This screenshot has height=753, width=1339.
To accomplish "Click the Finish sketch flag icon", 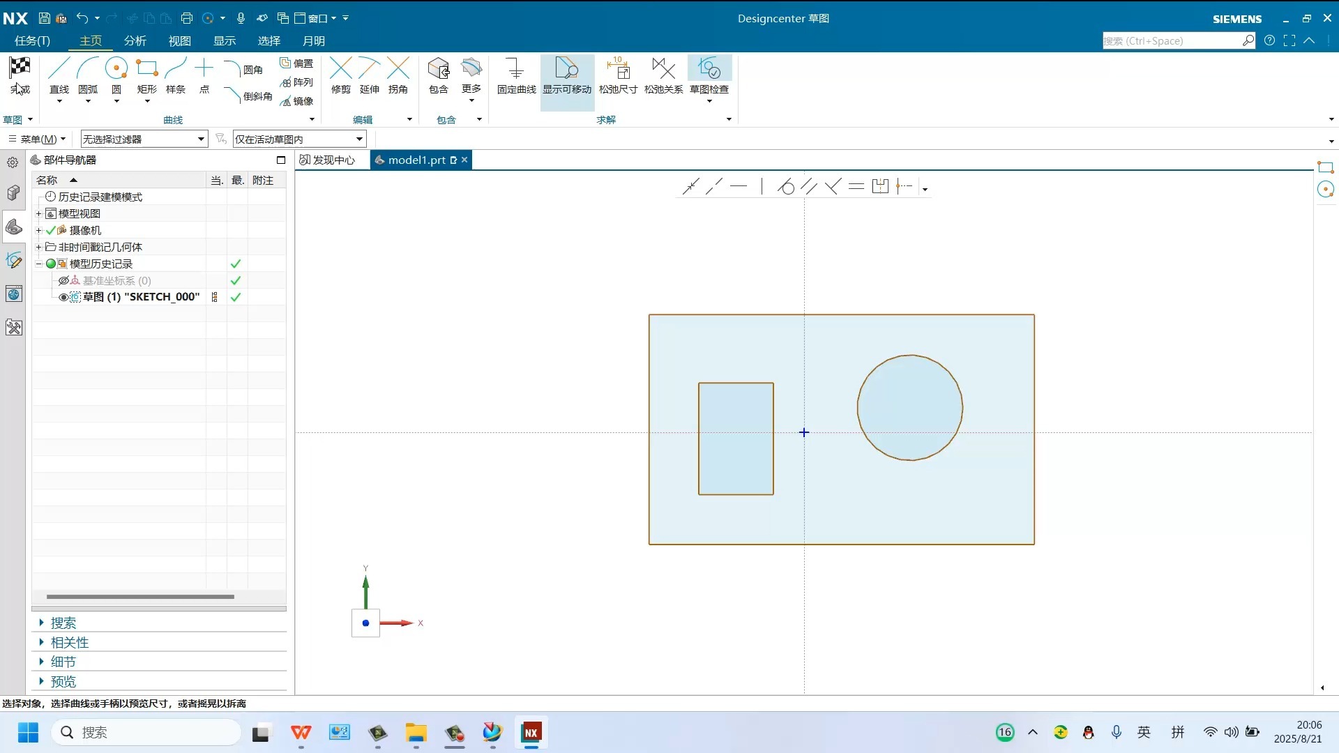I will (x=20, y=68).
